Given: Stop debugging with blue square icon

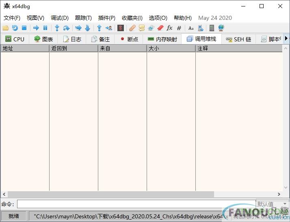Looking at the screenshot, I should [x=24, y=28].
